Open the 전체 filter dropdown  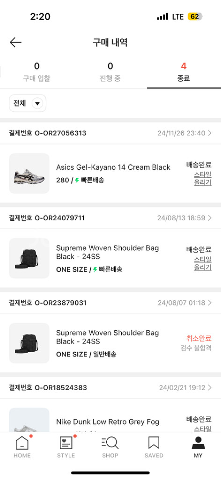pyautogui.click(x=28, y=103)
